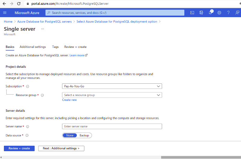Click the horizontal scrollbar at the bottom

(x=199, y=157)
